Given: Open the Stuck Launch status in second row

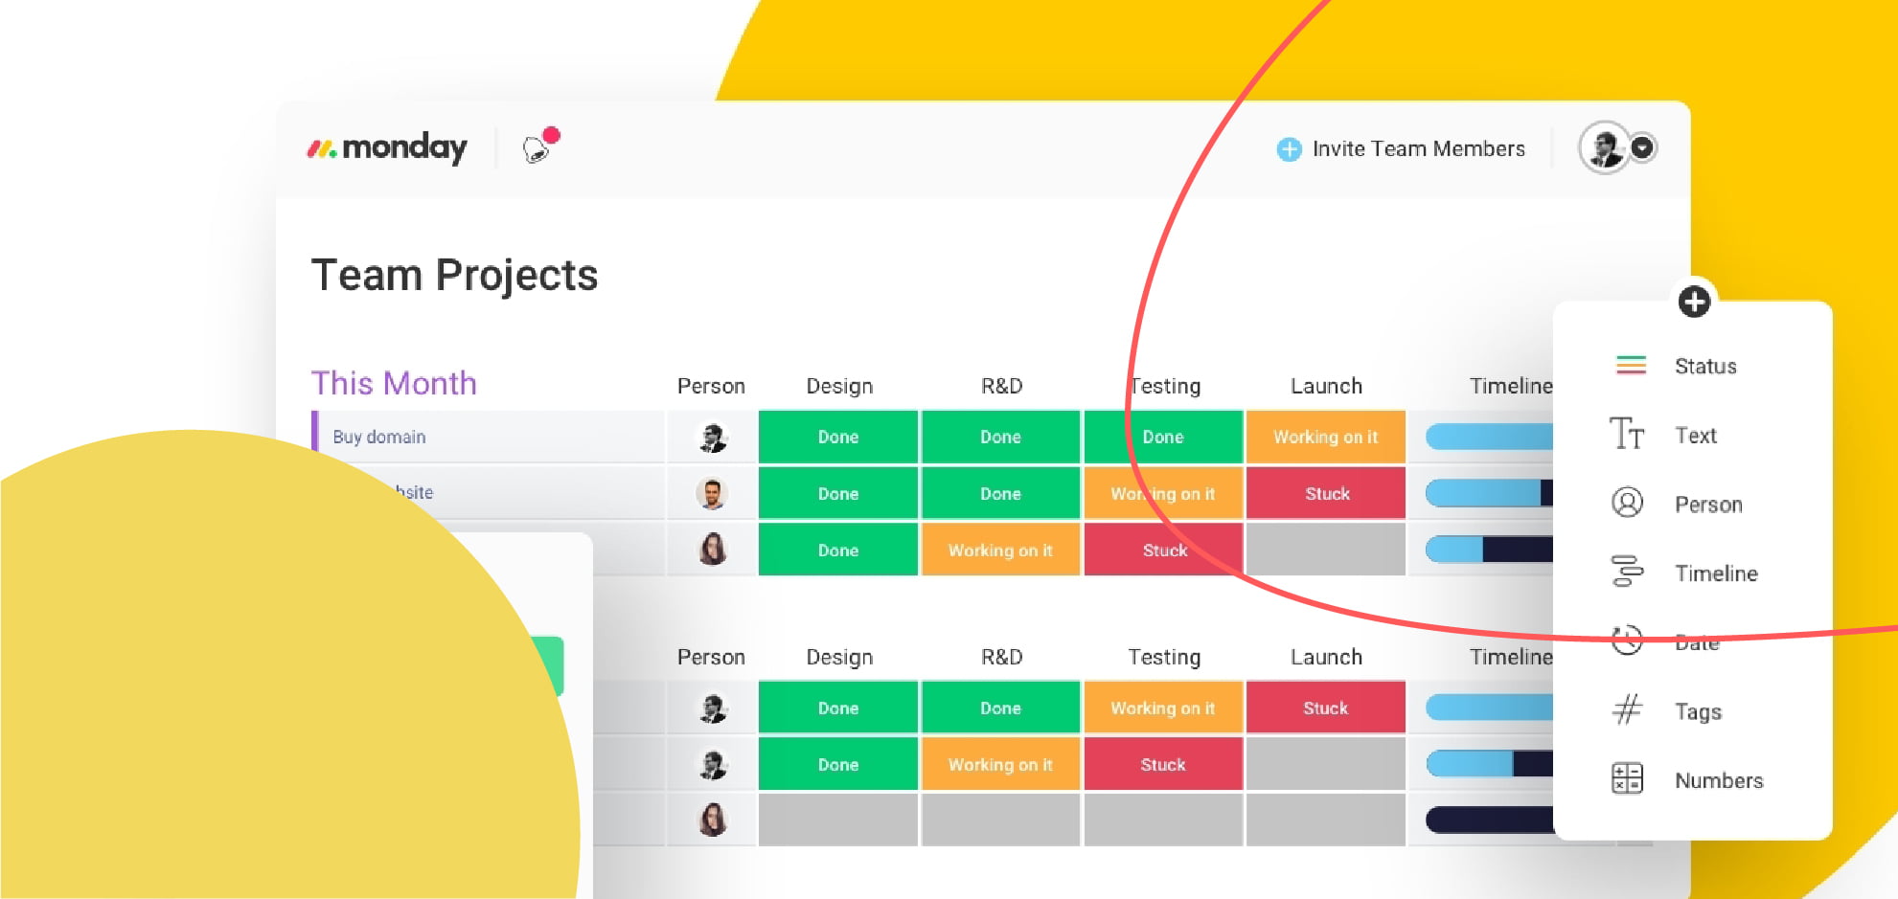Looking at the screenshot, I should [x=1326, y=493].
